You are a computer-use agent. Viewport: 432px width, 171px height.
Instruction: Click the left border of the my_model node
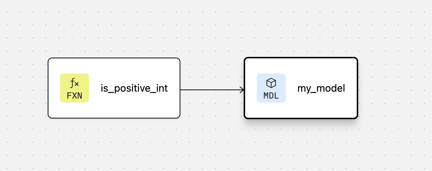click(245, 105)
